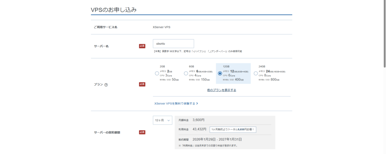Viewport: 386px width, 154px height.
Task: Click the 必須 badge beside サーバーの契約期間
Action: click(x=142, y=132)
